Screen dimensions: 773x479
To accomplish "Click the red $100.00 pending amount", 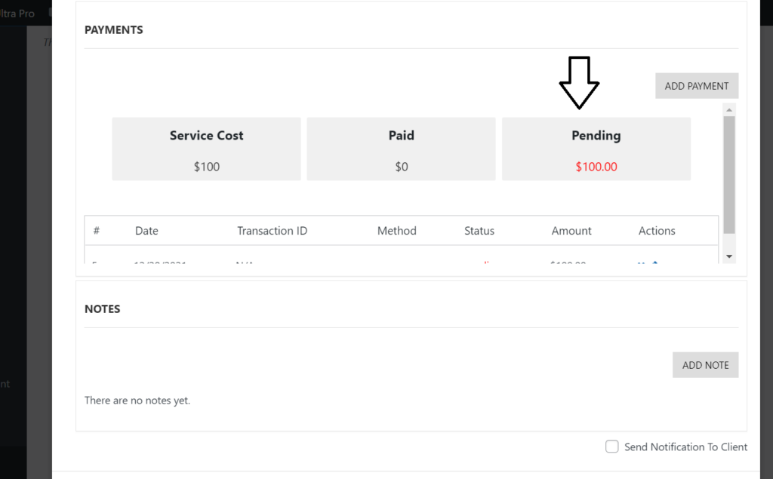I will (596, 167).
